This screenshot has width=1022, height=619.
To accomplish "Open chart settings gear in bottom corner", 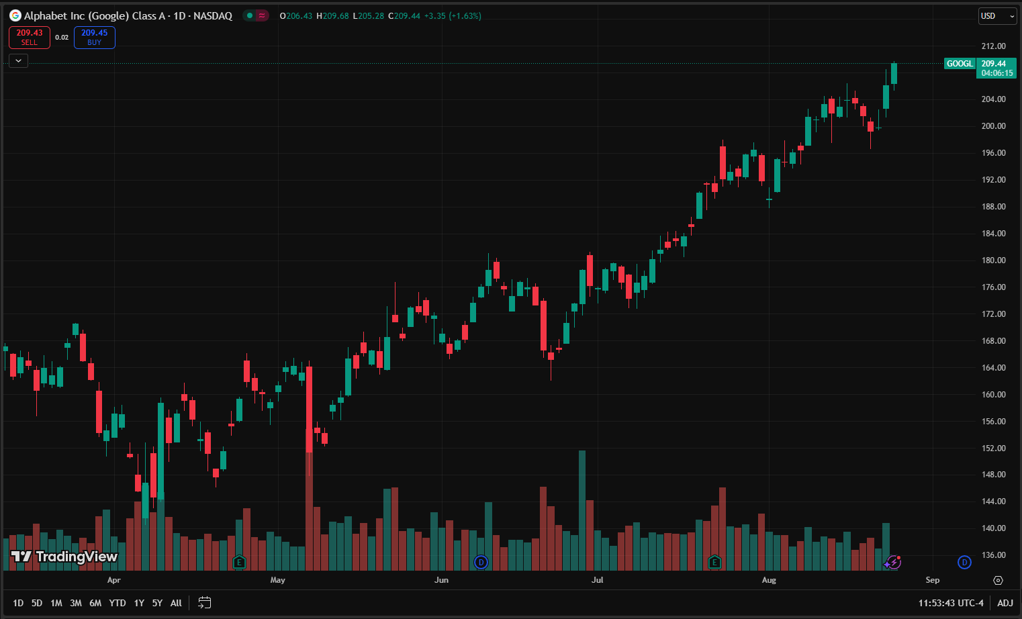I will coord(998,580).
